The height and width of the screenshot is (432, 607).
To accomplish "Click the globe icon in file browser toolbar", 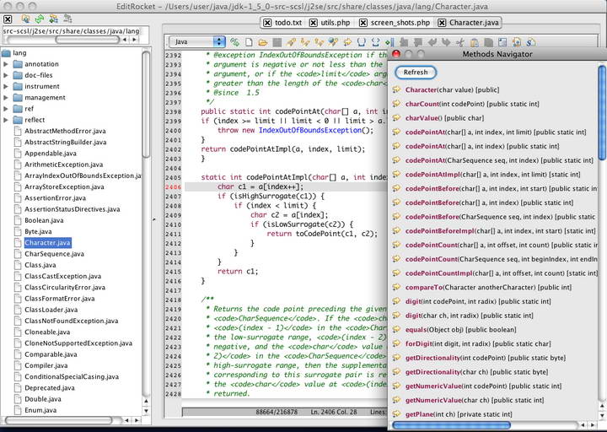I will (x=24, y=17).
